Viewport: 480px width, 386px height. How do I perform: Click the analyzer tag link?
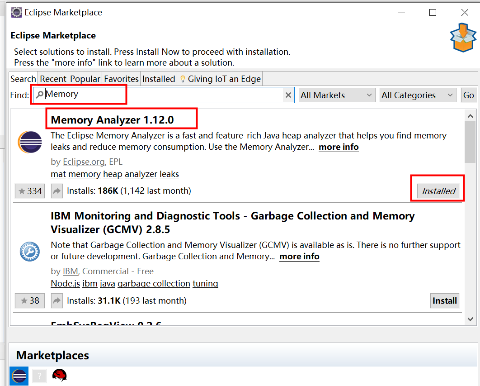pyautogui.click(x=141, y=174)
